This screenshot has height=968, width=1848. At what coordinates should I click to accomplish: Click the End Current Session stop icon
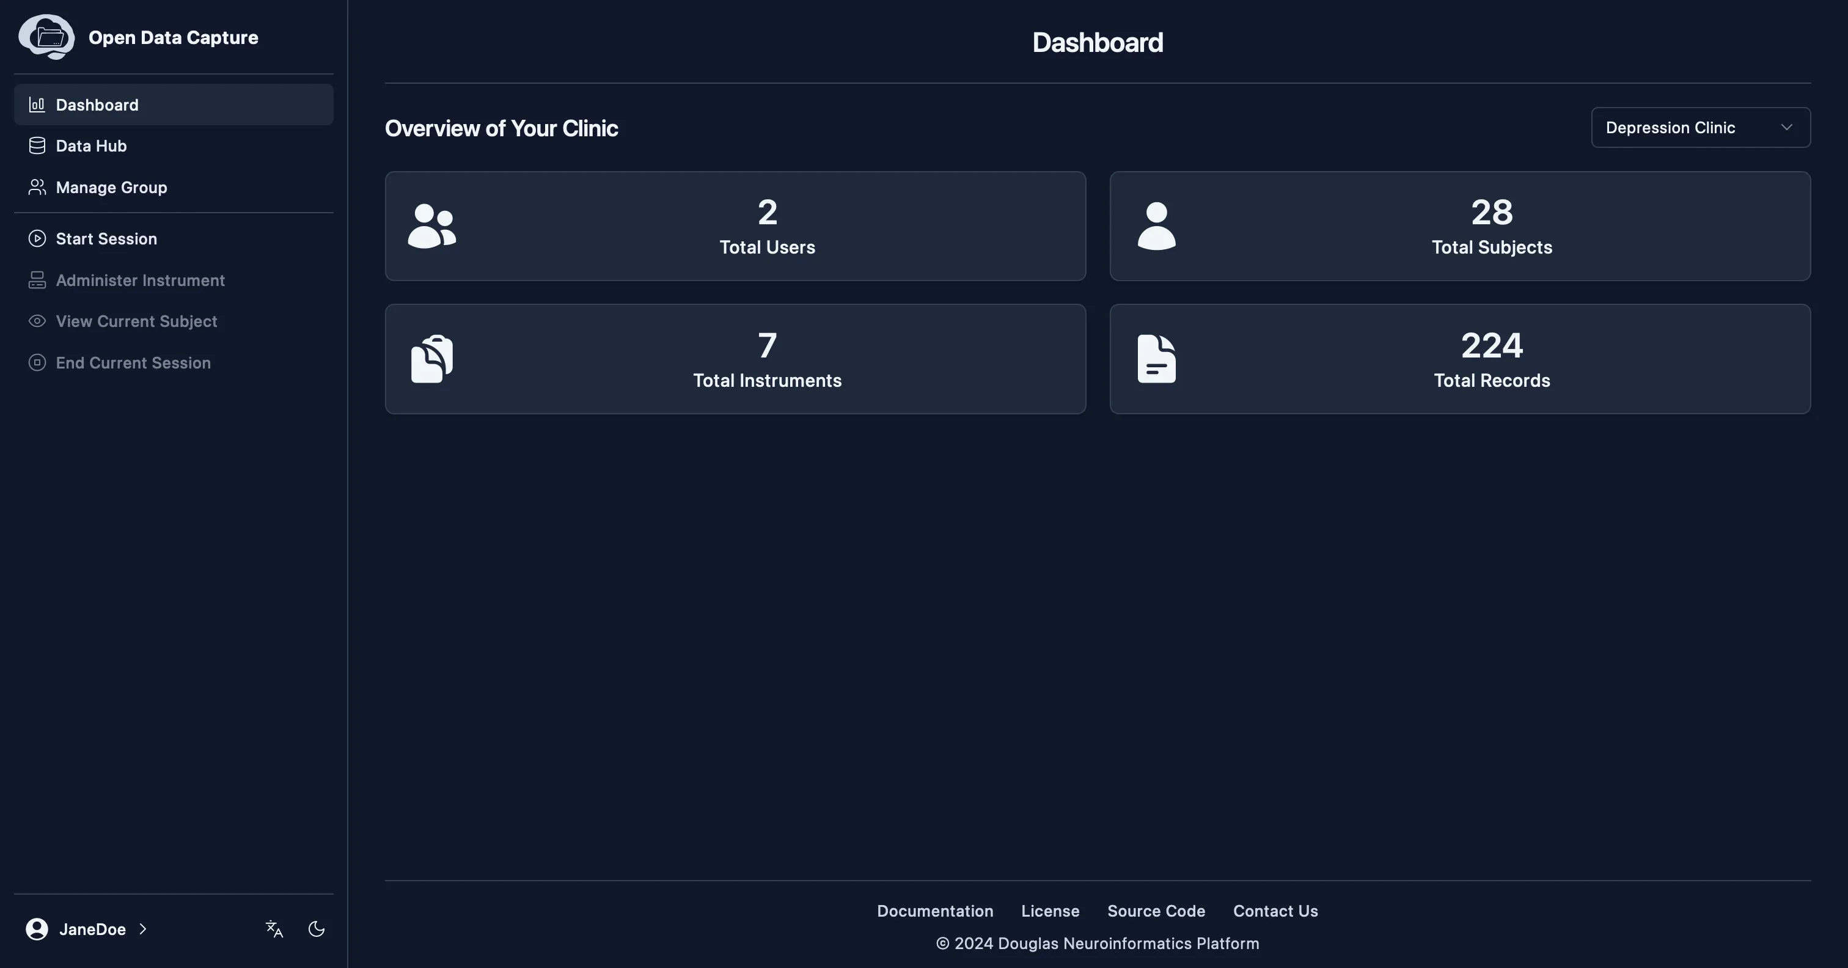(37, 362)
